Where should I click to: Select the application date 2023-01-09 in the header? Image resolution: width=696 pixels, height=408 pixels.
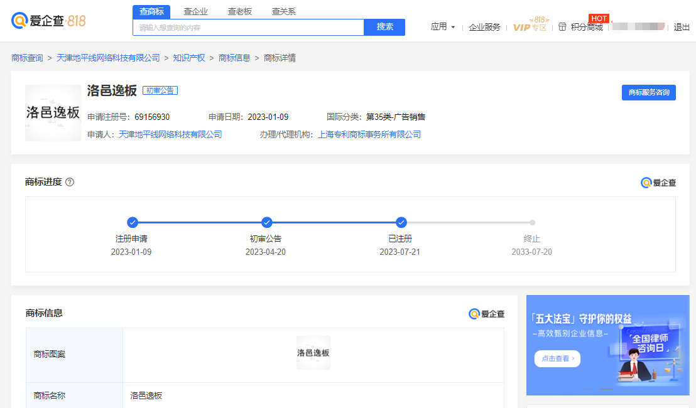click(x=268, y=117)
